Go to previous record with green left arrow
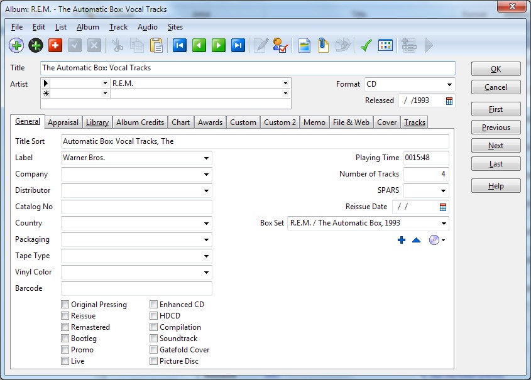Viewport: 531px width, 380px height. coord(199,45)
